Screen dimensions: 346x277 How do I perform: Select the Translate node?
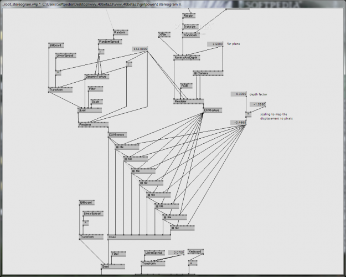pyautogui.click(x=190, y=26)
